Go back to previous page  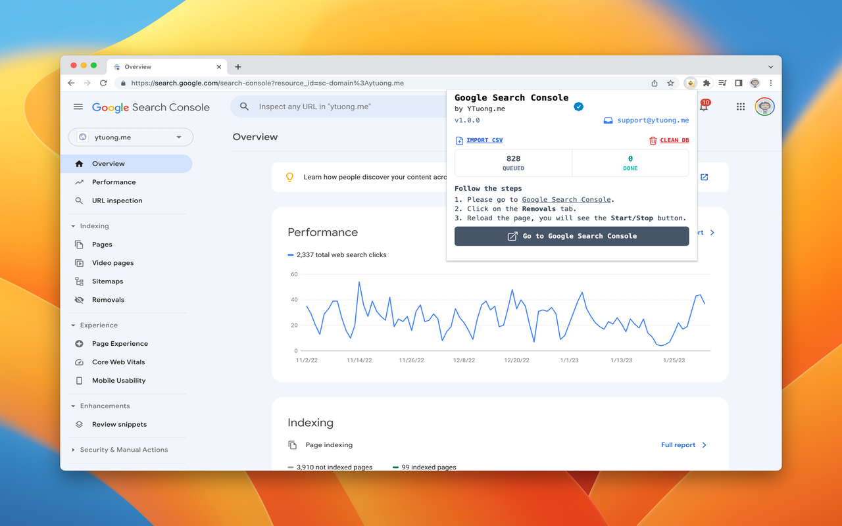tap(71, 84)
